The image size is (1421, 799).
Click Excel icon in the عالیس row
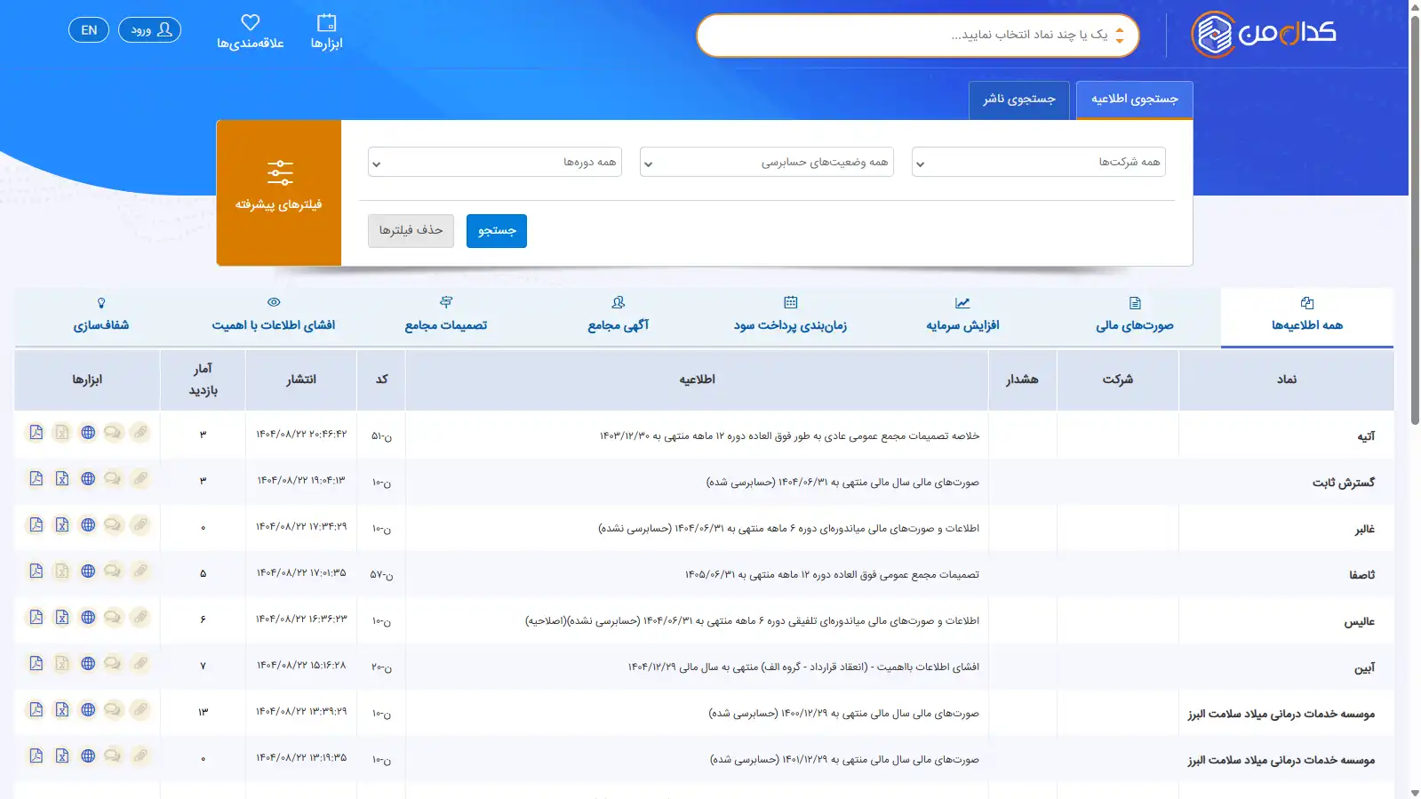pyautogui.click(x=62, y=618)
